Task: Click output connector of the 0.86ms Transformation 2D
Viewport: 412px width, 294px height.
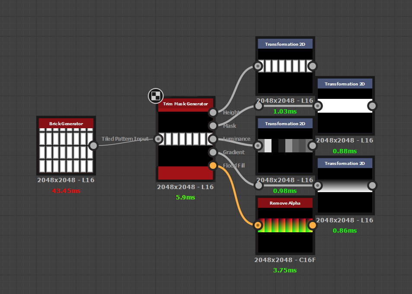Action: click(x=372, y=185)
